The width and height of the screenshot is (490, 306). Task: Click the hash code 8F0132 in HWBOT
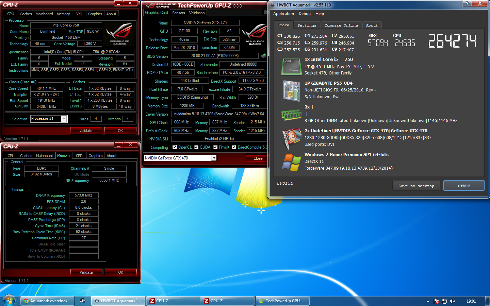285,183
